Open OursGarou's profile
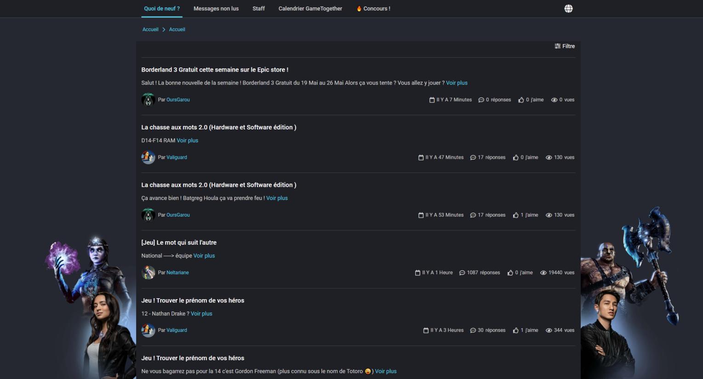 [x=178, y=100]
